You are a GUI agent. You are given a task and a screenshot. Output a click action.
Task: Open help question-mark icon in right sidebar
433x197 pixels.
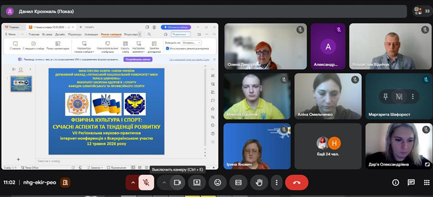[213, 133]
